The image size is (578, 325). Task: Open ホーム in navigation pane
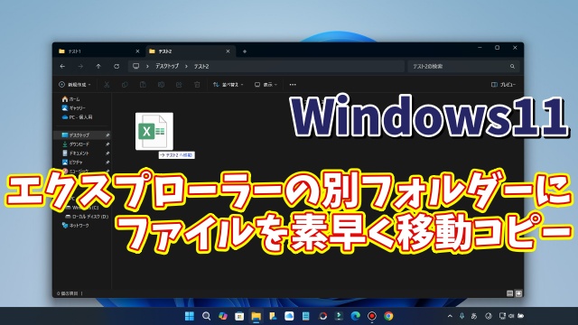[70, 99]
